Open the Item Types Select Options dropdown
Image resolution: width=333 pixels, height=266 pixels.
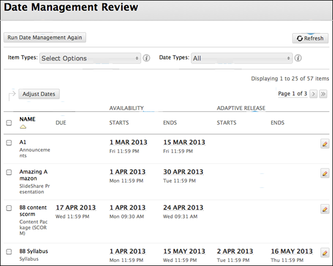point(90,58)
